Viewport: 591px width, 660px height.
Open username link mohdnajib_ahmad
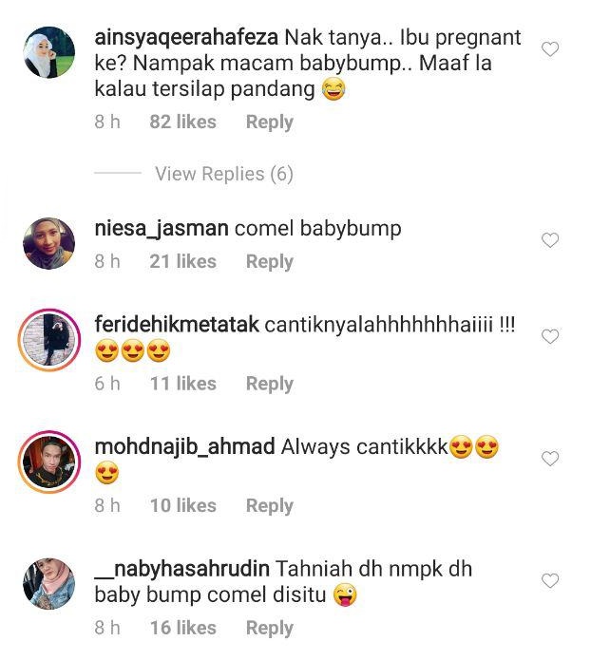coord(184,446)
